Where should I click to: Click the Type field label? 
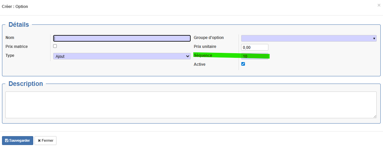(10, 55)
